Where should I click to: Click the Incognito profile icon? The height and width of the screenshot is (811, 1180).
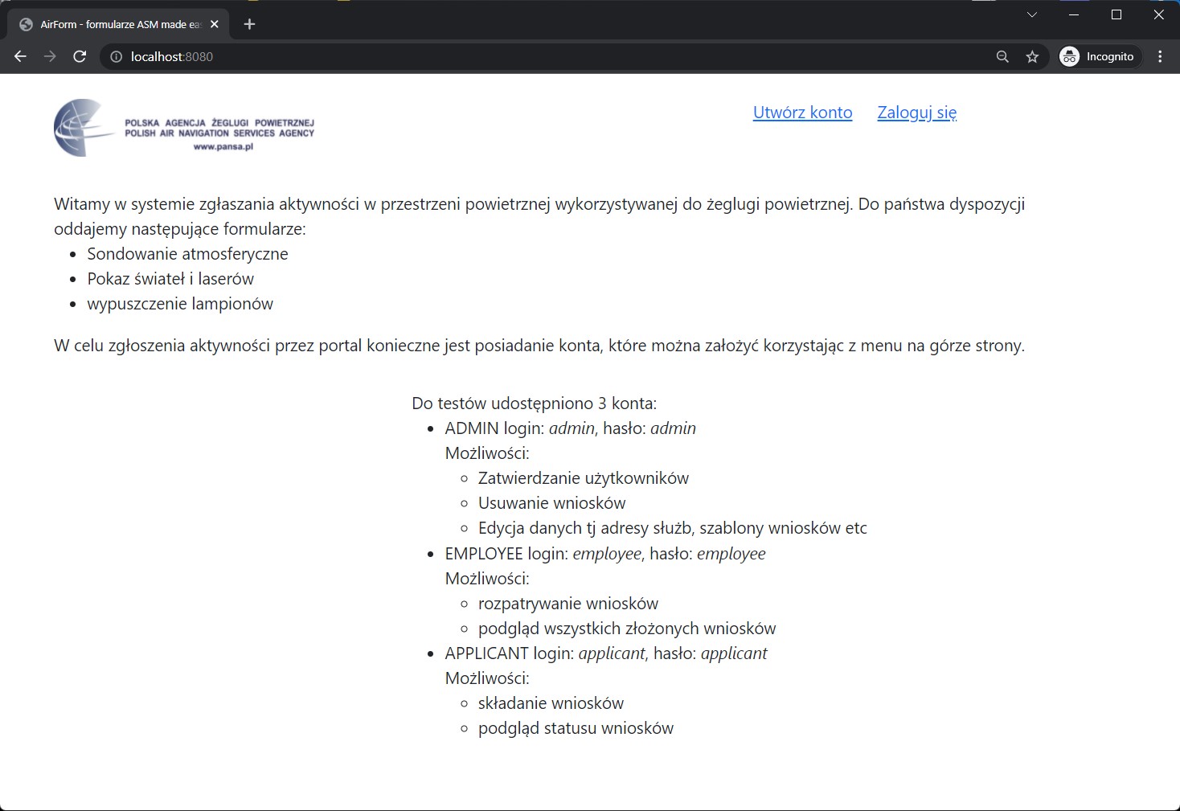coord(1069,56)
